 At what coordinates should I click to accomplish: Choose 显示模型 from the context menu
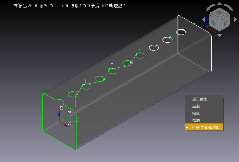click(200, 99)
